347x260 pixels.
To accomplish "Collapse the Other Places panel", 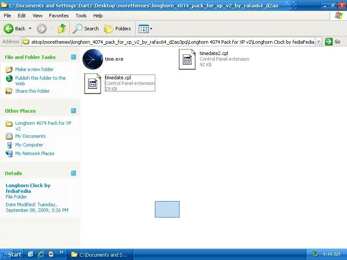I will pos(73,111).
